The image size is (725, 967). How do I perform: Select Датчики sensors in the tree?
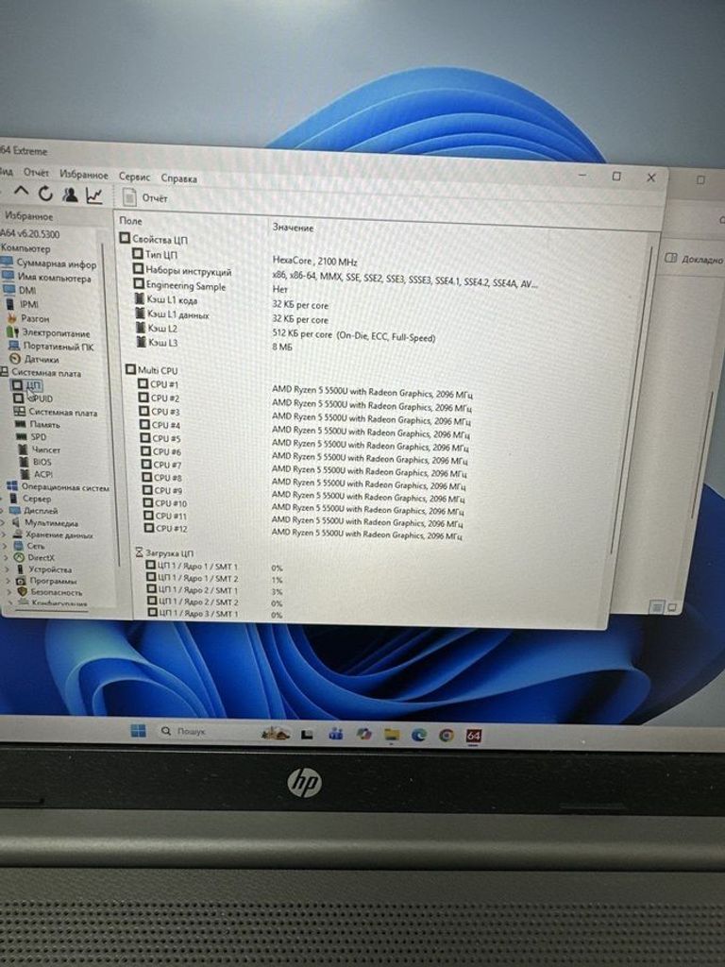(x=41, y=359)
